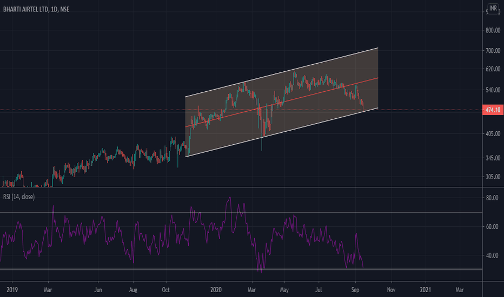The image size is (504, 297).
Task: Click the 345.00 price axis label
Action: tap(493, 158)
